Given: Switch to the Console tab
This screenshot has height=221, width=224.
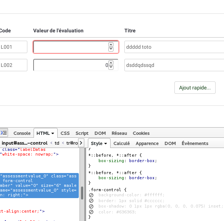Looking at the screenshot, I should pyautogui.click(x=22, y=133).
